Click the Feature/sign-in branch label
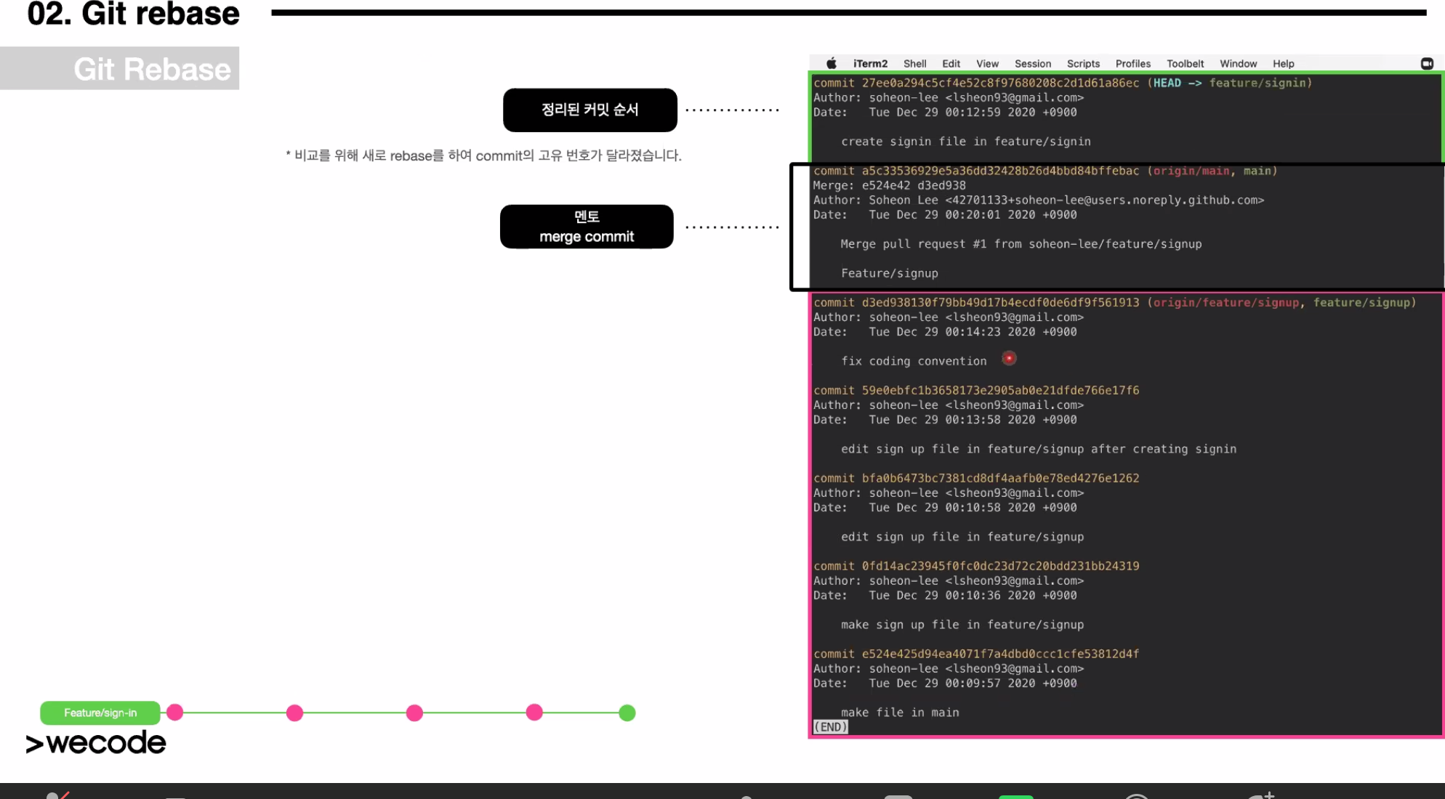 click(x=100, y=713)
